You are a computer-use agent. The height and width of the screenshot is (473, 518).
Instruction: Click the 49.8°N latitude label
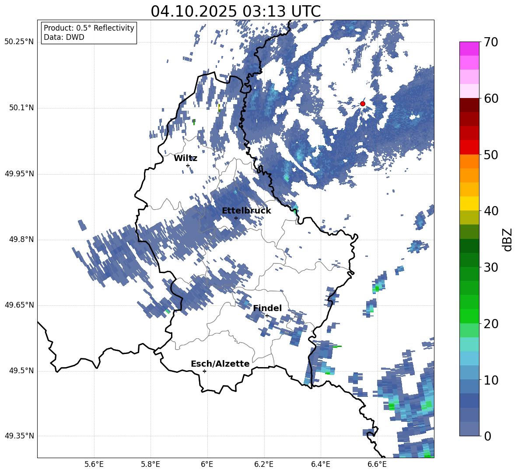pyautogui.click(x=21, y=239)
